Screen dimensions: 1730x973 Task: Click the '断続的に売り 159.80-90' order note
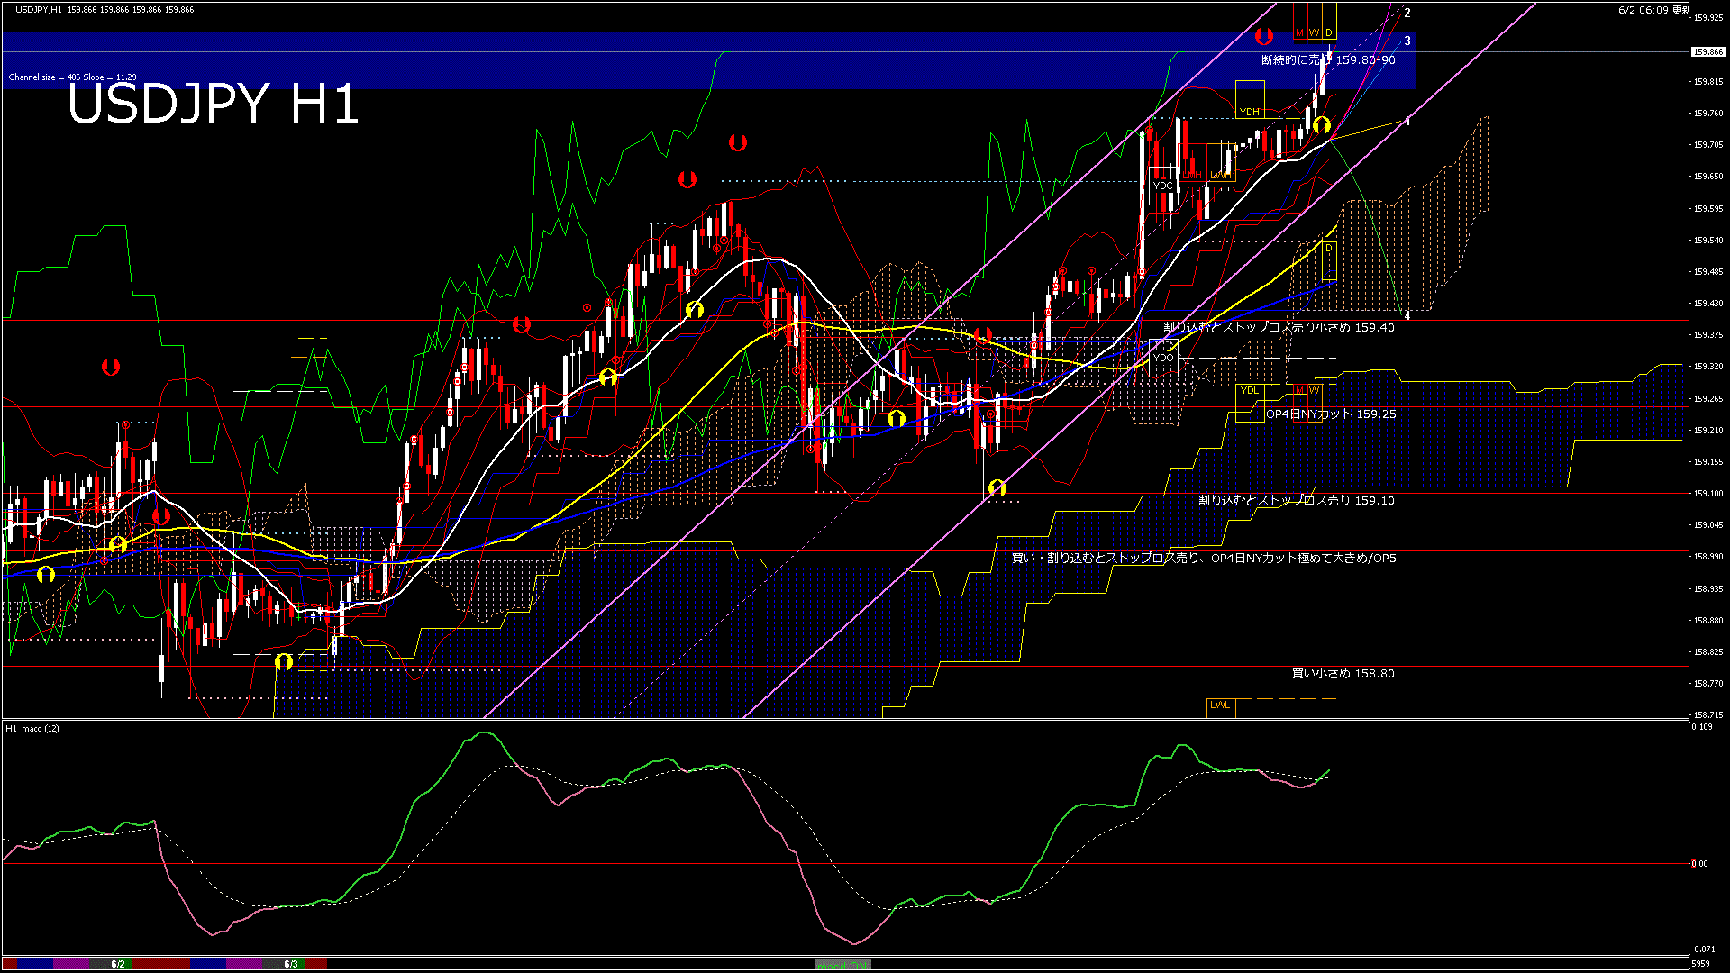(x=1328, y=59)
